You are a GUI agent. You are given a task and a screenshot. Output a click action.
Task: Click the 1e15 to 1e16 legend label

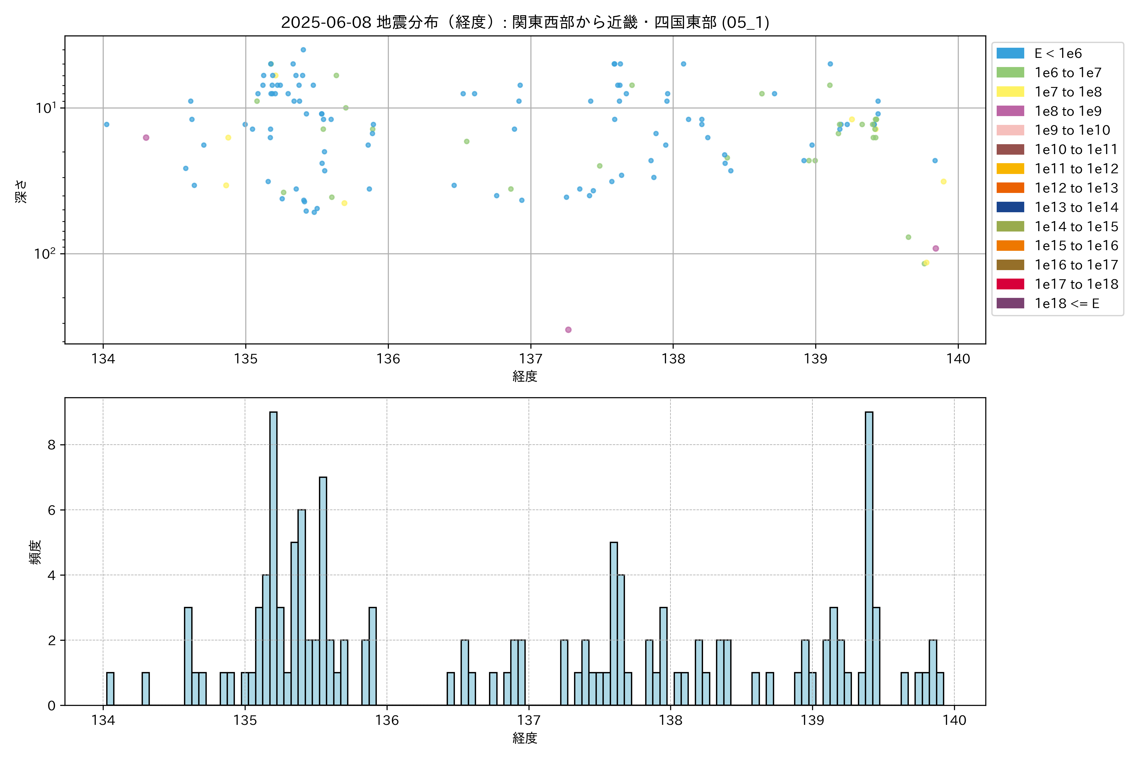coord(1076,246)
